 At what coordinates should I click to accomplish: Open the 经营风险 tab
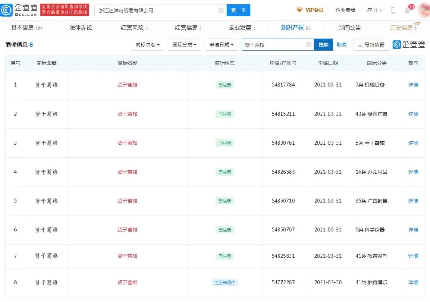(x=132, y=27)
